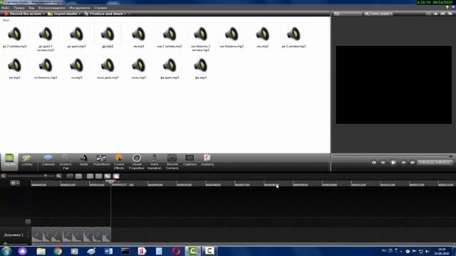
Task: Open the Audio tool tab
Action: (83, 161)
